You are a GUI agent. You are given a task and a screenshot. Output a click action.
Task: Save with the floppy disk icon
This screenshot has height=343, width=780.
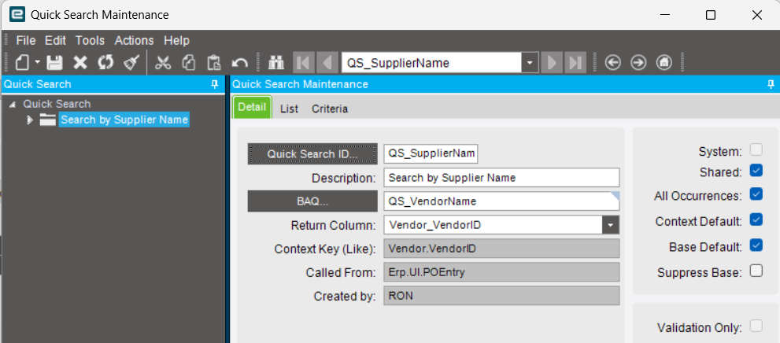tap(54, 63)
